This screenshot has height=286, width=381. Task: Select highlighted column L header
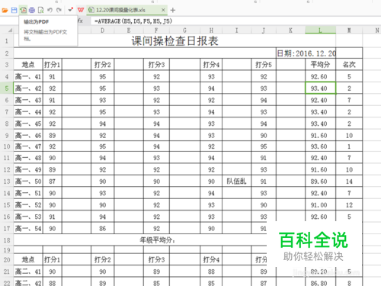[x=320, y=31]
